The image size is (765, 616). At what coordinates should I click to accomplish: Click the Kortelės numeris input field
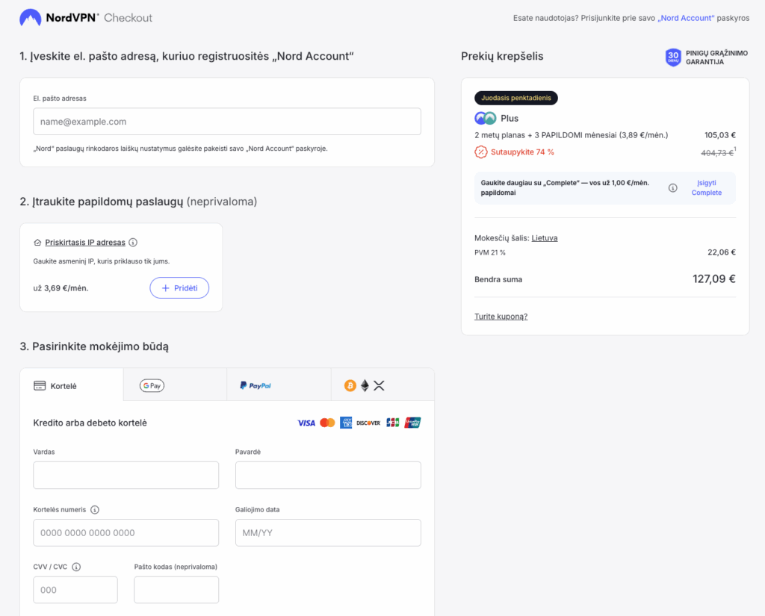126,533
